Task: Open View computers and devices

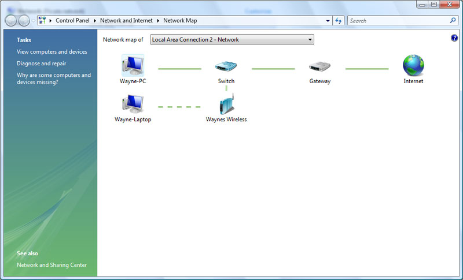Action: [x=52, y=51]
